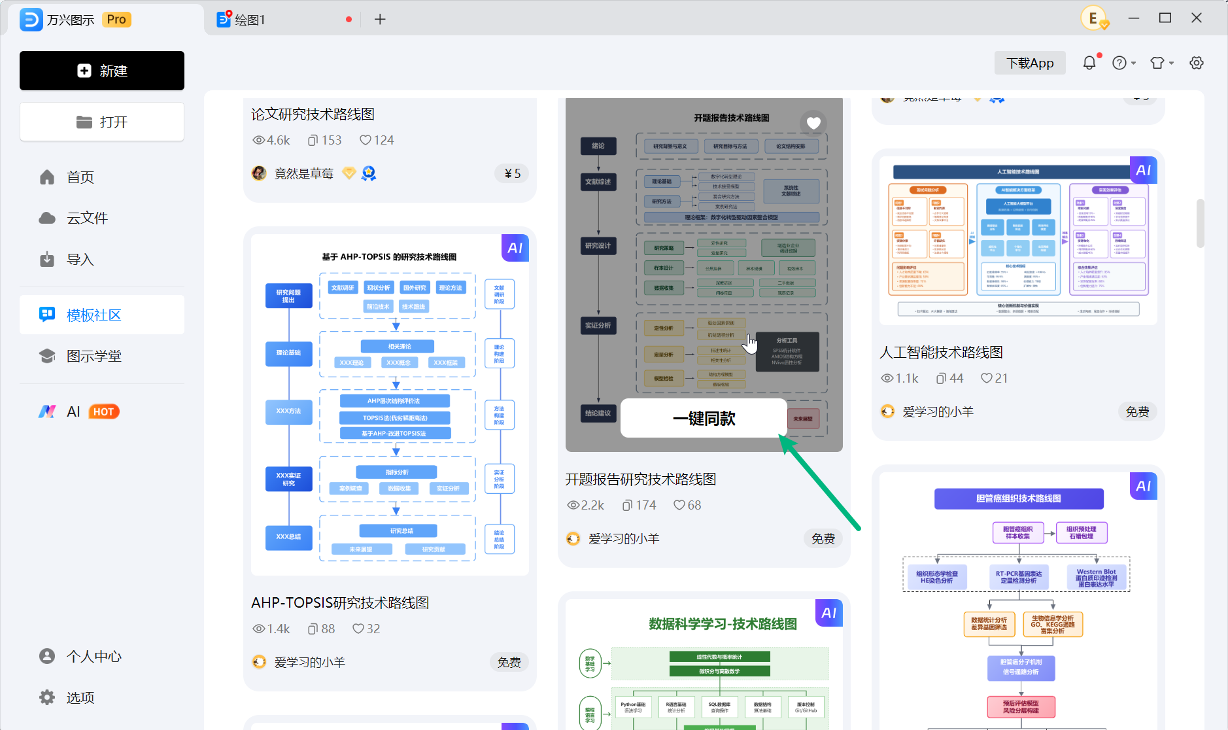Viewport: 1228px width, 730px height.
Task: Click the 万兴图示 app logo
Action: [x=31, y=20]
